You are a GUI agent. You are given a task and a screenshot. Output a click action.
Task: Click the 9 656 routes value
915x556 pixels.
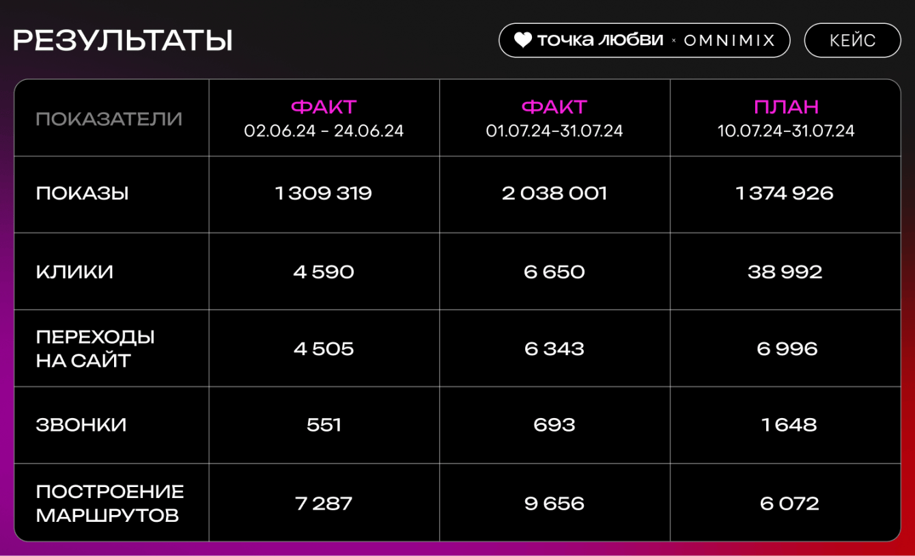(x=554, y=503)
